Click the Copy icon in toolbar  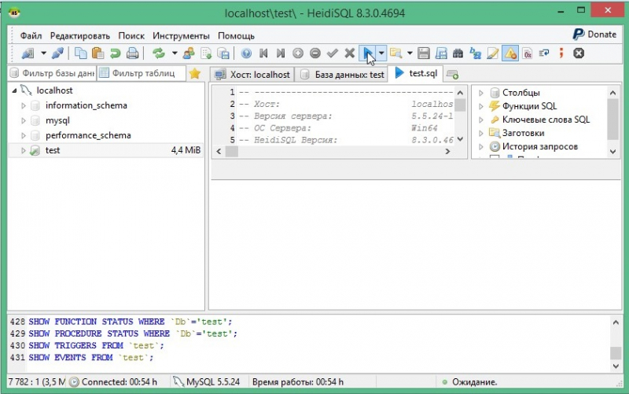[81, 53]
